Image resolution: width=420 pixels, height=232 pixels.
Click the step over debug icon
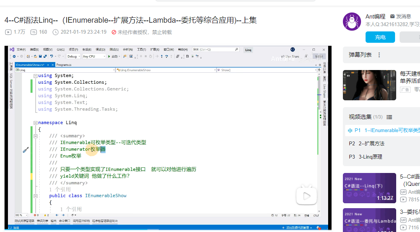pyautogui.click(x=166, y=56)
